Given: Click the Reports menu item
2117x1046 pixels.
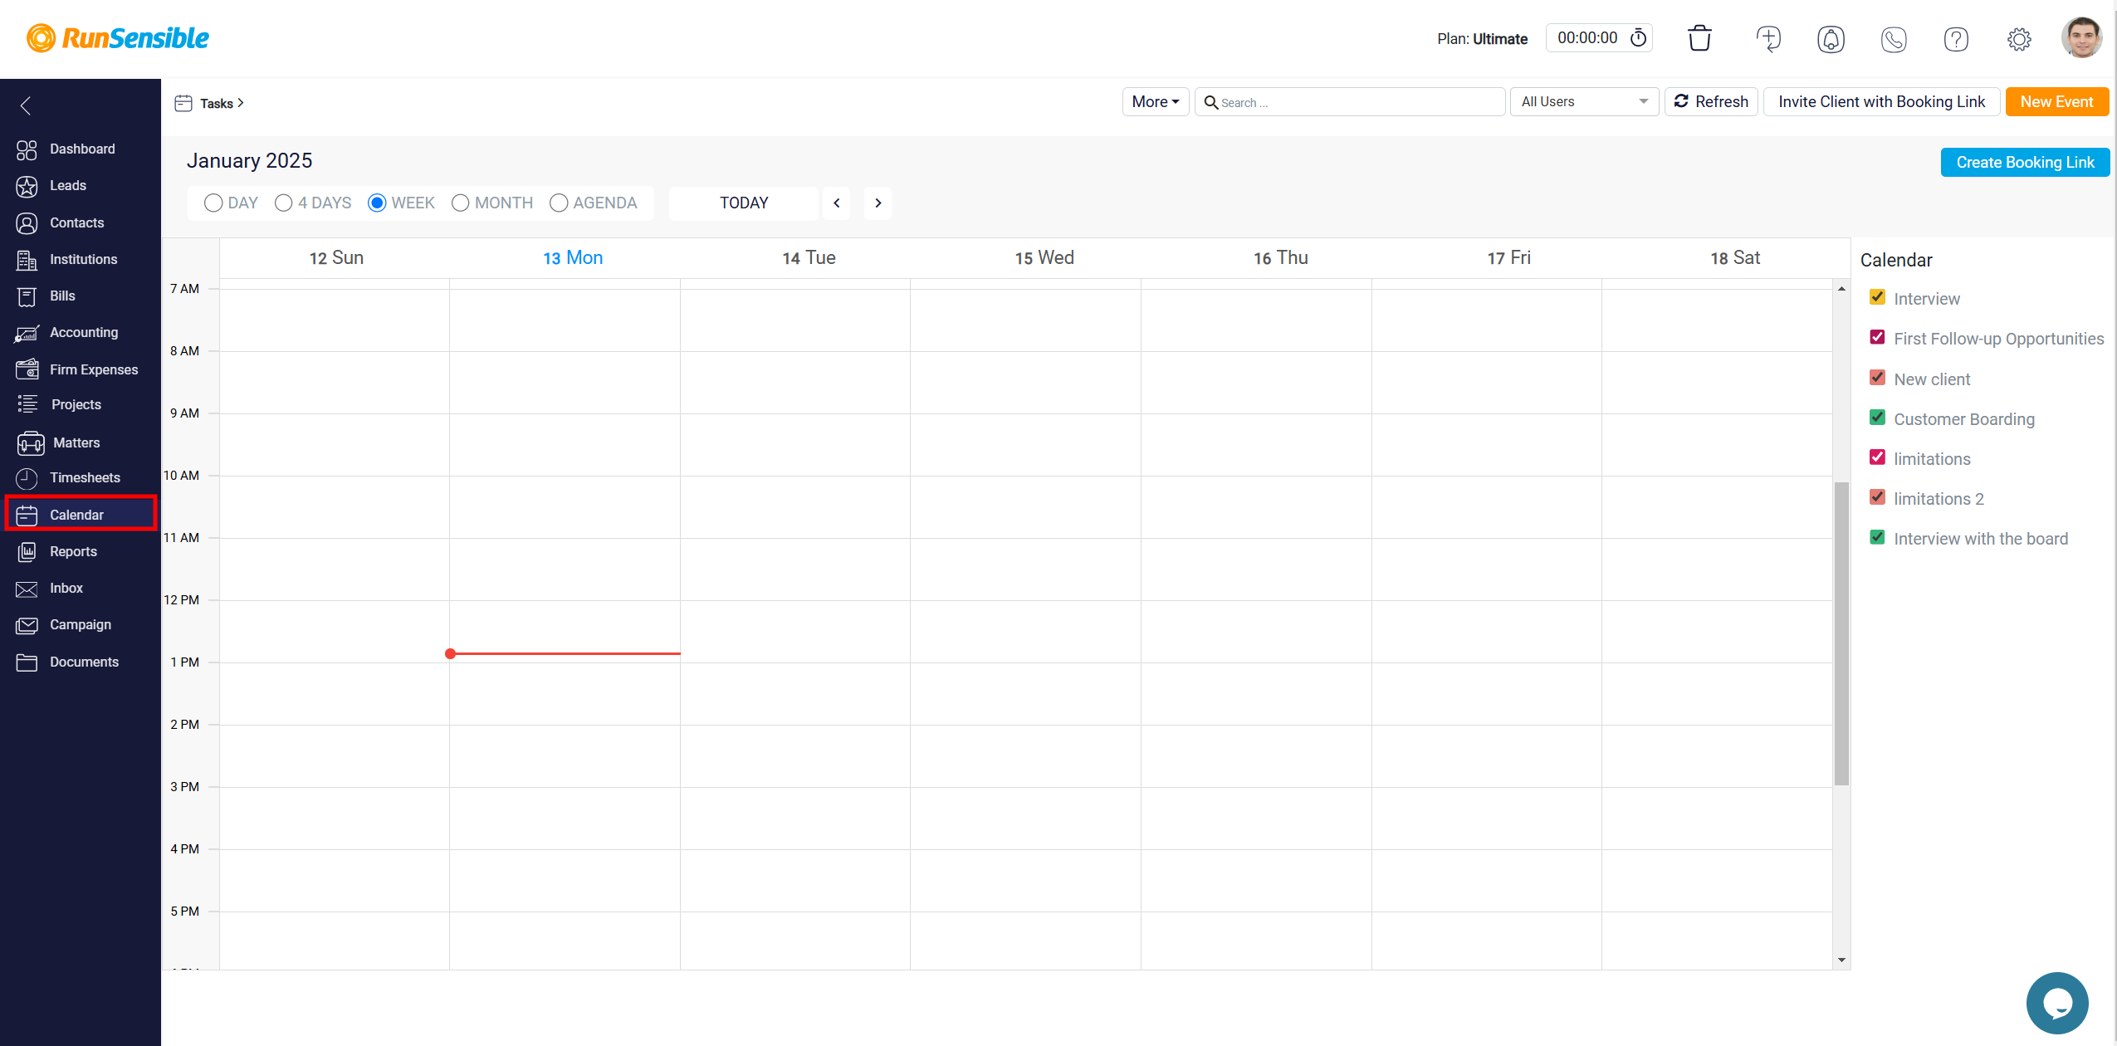Looking at the screenshot, I should (74, 550).
